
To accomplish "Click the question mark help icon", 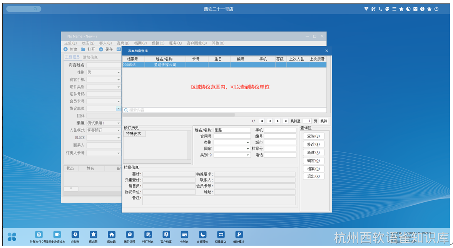I will tap(422, 9).
